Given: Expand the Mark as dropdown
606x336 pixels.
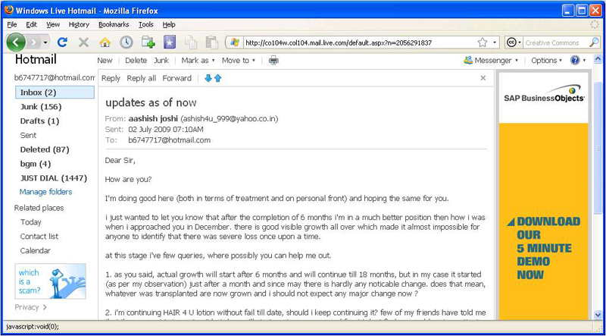Looking at the screenshot, I should tap(198, 61).
